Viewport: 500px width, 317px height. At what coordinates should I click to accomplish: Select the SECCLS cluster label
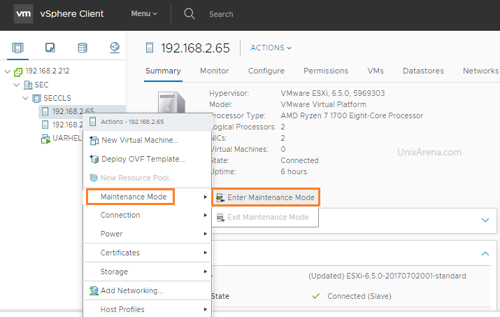57,99
